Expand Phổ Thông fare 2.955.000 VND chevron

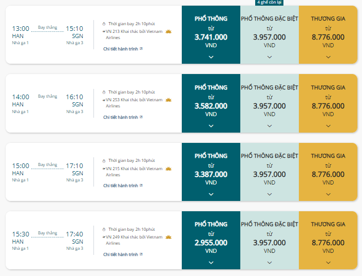pyautogui.click(x=211, y=263)
